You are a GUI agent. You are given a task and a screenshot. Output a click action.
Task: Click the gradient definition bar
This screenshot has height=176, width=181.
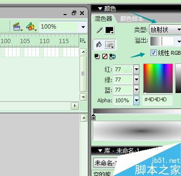[x=137, y=111]
